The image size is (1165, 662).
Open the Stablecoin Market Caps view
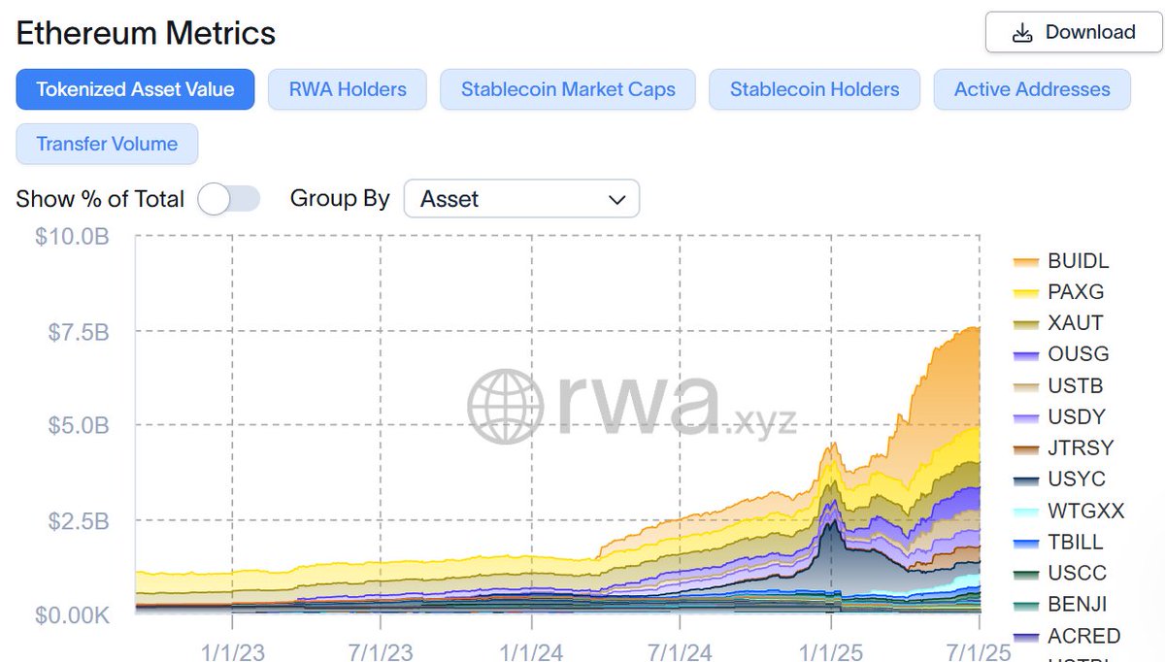click(x=567, y=89)
